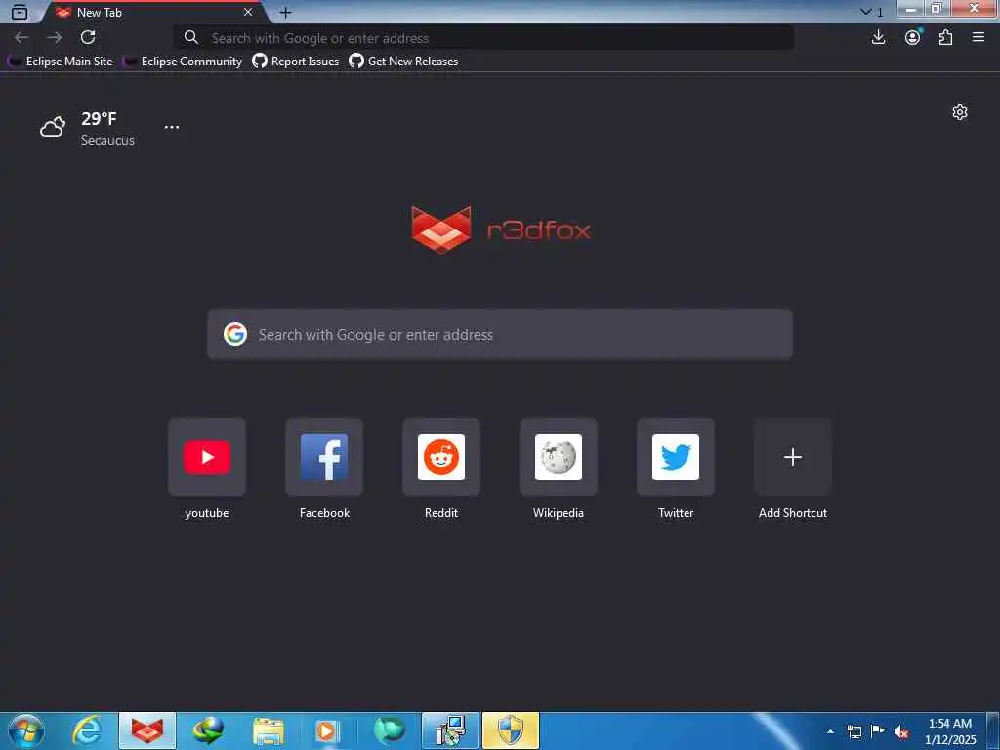The width and height of the screenshot is (1000, 750).
Task: Open Action Center flag icon
Action: pyautogui.click(x=878, y=731)
